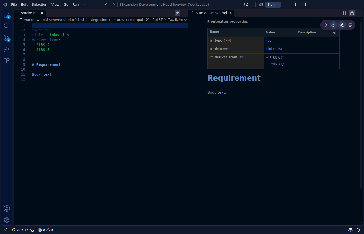This screenshot has width=364, height=234.
Task: Toggle the bottom Panel
Action: [x=297, y=5]
